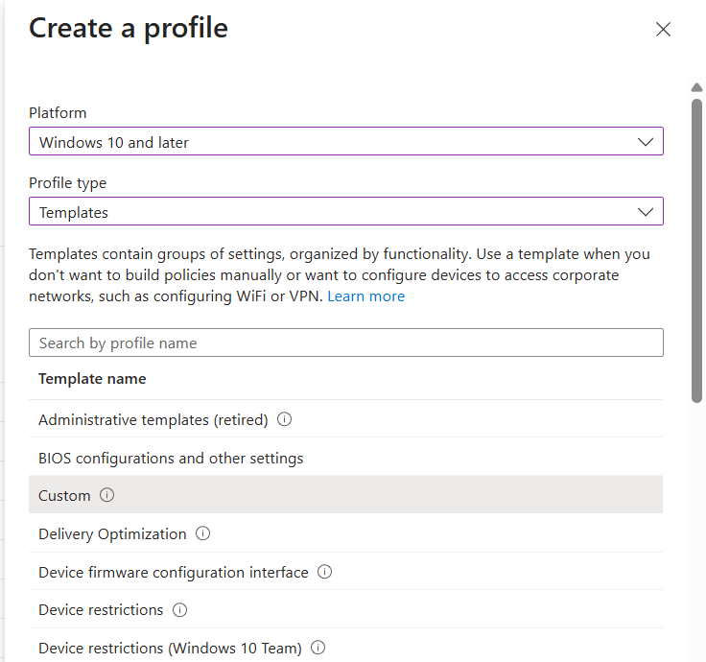Choose the Custom template row
The width and height of the screenshot is (706, 662).
coord(64,495)
